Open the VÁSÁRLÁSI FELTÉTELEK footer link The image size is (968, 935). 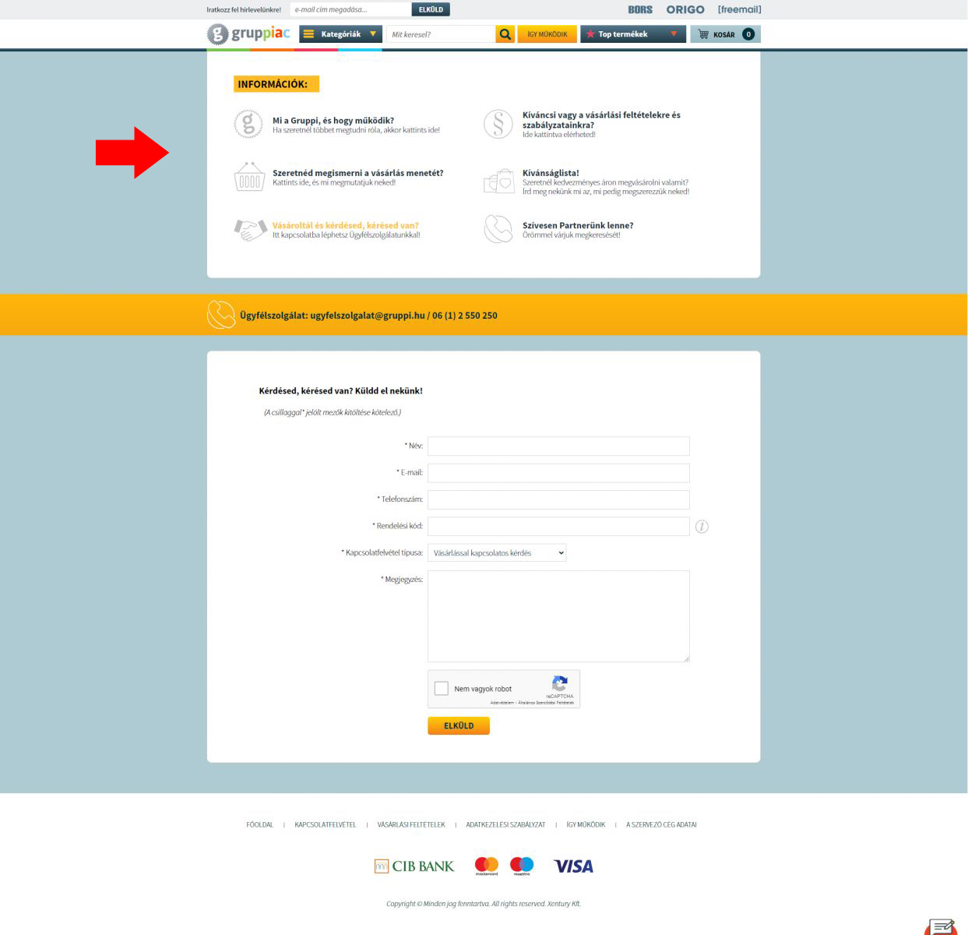pos(411,824)
